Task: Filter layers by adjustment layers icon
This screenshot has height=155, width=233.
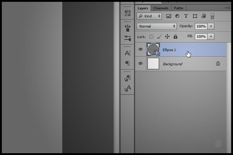Action: coord(177,16)
